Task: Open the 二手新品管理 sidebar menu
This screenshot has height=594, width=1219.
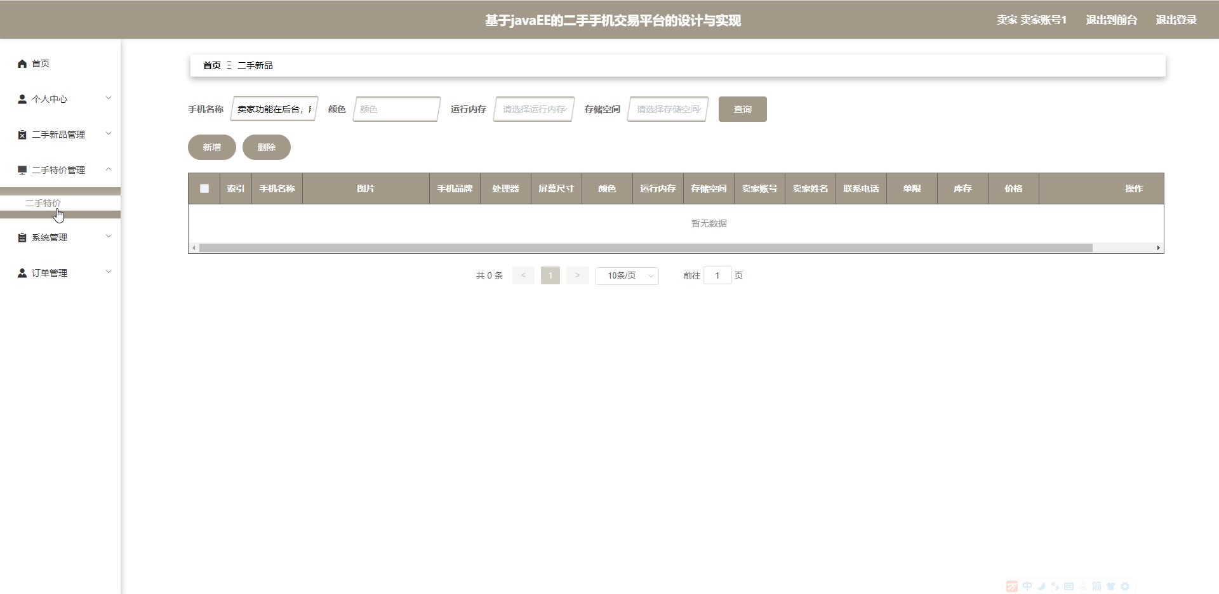Action: 60,135
